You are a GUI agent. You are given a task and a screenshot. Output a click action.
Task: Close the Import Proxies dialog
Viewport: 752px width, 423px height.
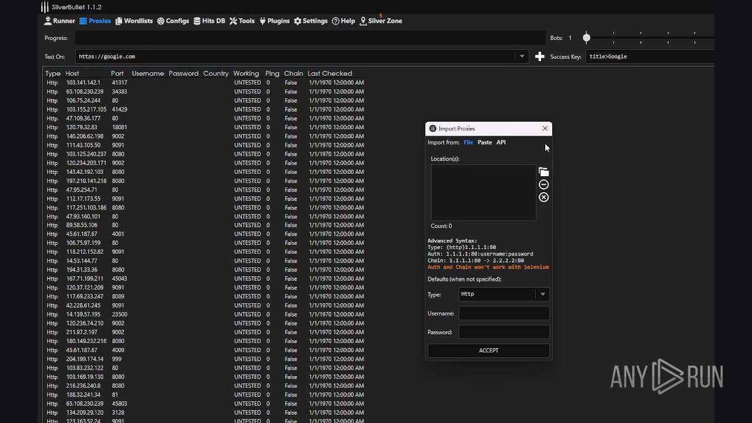pyautogui.click(x=545, y=128)
